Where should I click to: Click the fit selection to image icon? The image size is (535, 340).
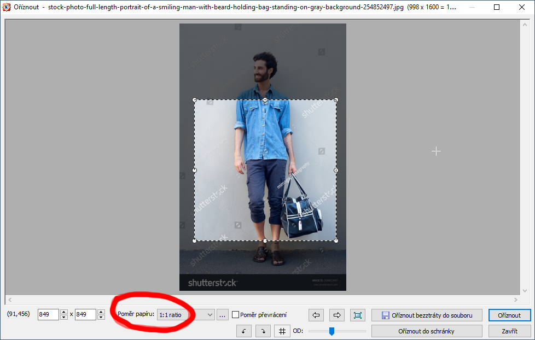point(358,315)
